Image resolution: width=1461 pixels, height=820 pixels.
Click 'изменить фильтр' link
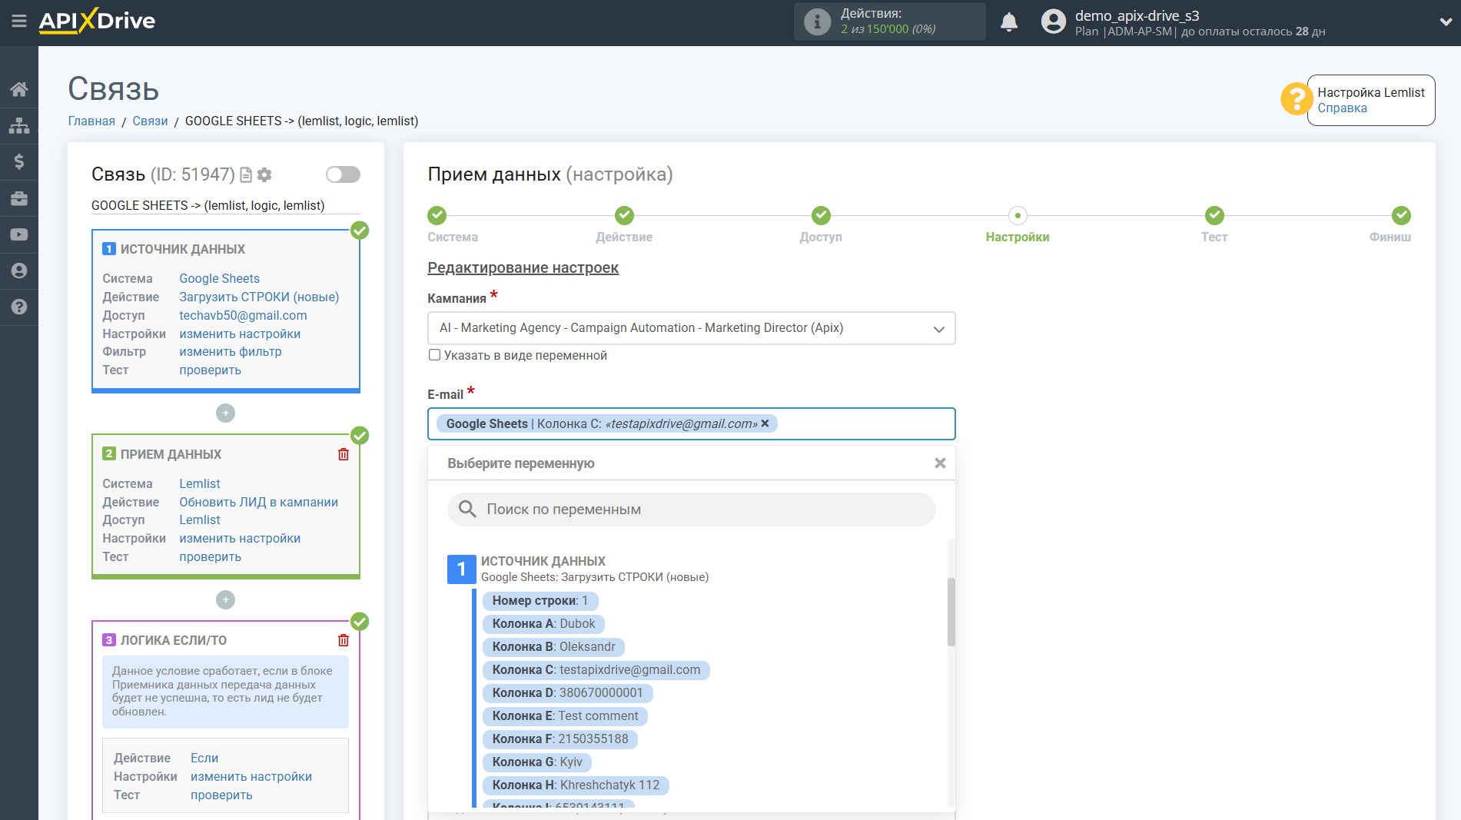(x=231, y=351)
